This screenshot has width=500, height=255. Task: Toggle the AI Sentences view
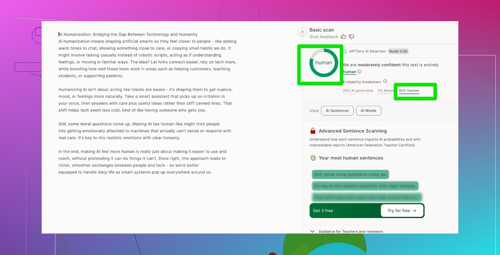click(x=337, y=111)
